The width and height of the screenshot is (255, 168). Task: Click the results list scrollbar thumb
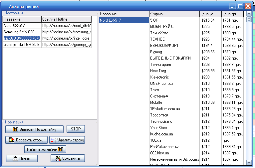click(x=248, y=19)
